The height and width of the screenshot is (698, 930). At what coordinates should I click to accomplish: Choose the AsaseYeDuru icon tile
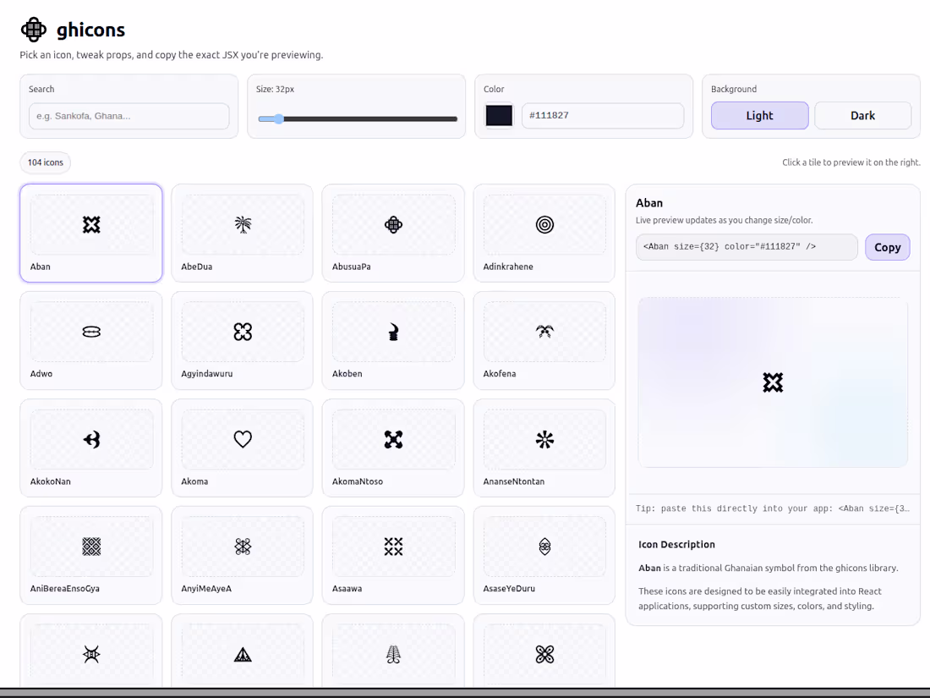point(544,555)
